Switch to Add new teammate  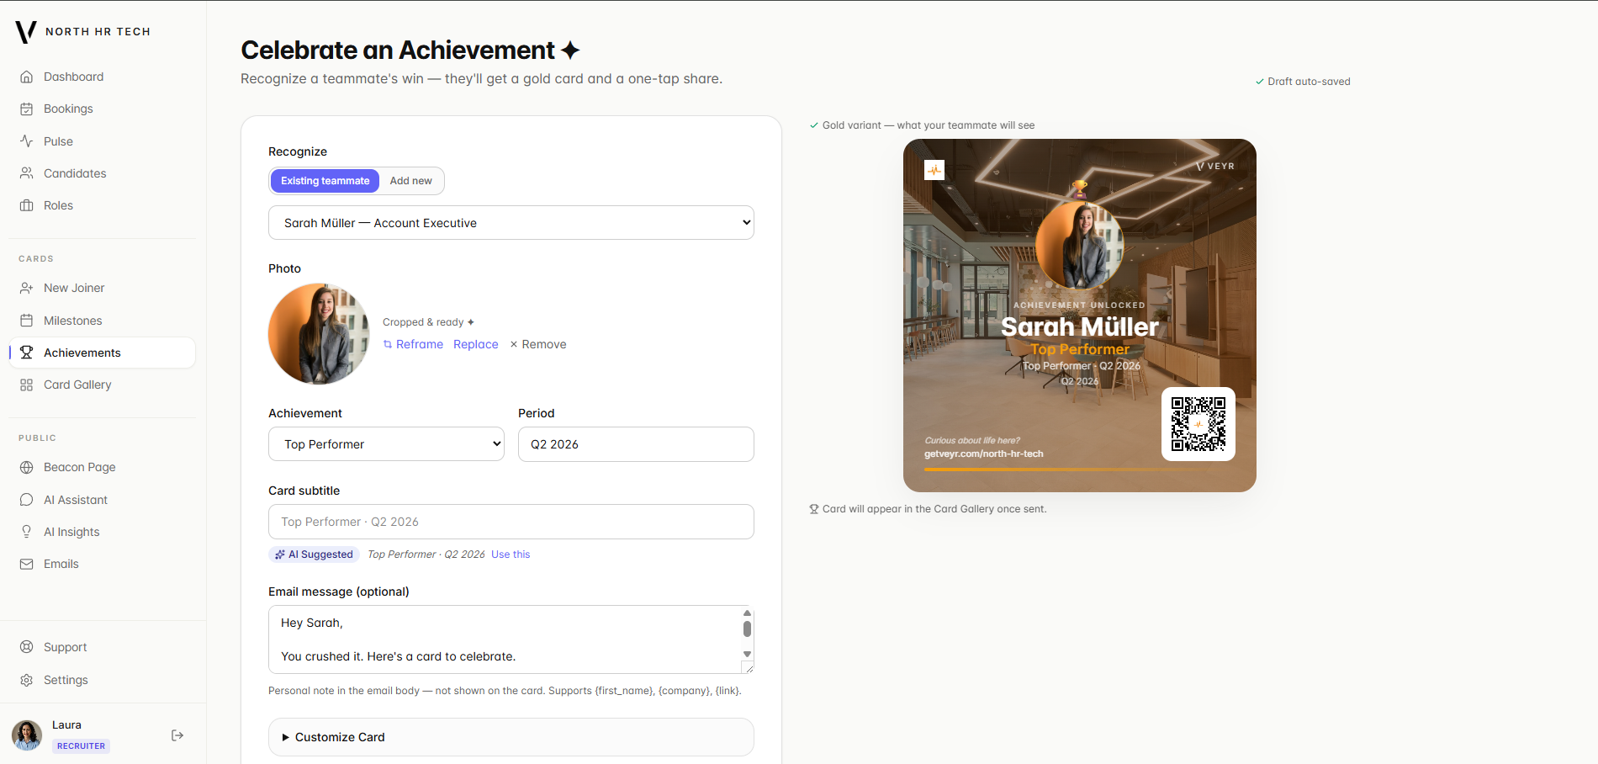point(410,181)
